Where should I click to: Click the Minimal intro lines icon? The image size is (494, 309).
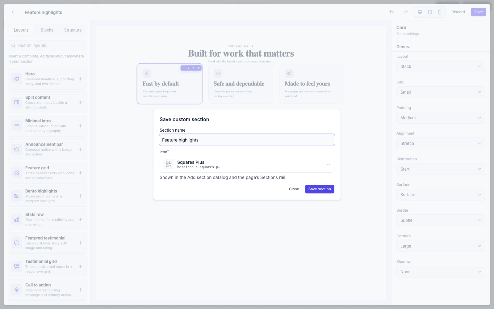tap(17, 126)
